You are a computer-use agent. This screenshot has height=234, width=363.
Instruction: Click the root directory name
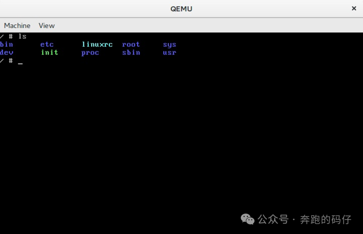pyautogui.click(x=131, y=44)
